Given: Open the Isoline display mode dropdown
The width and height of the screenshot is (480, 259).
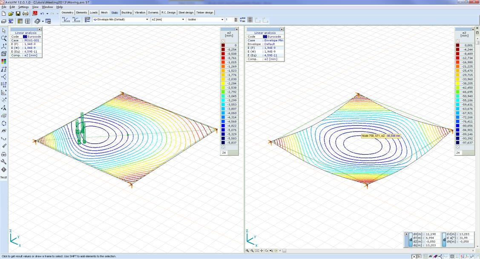Looking at the screenshot, I should pyautogui.click(x=205, y=20).
